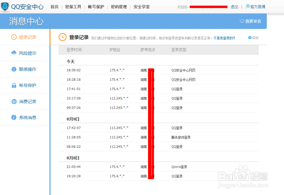
Task: Select the 风险提示 sidebar tab
Action: [x=25, y=53]
